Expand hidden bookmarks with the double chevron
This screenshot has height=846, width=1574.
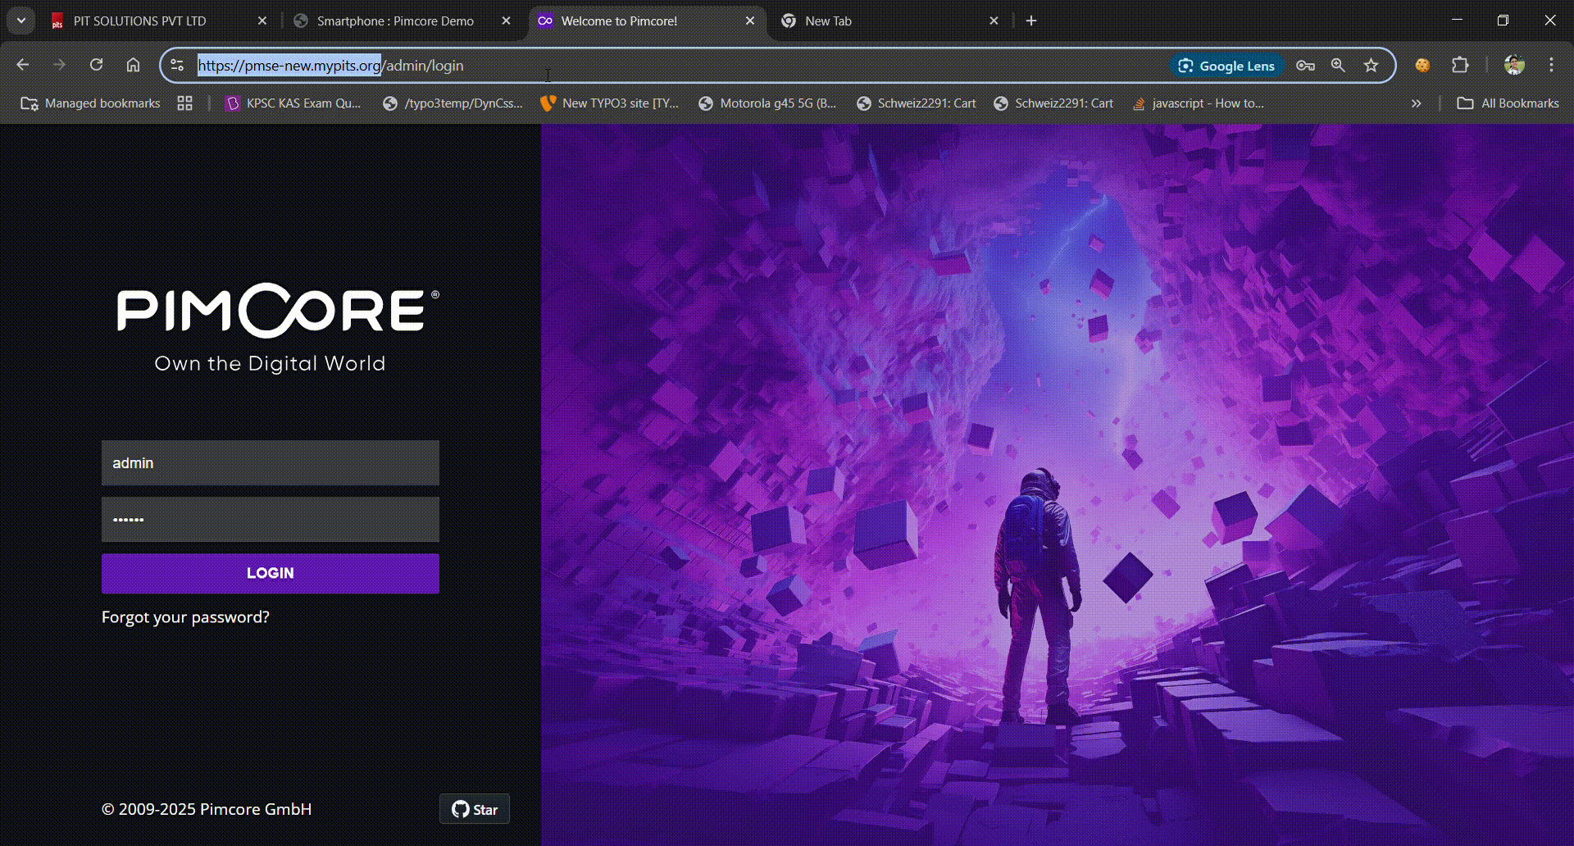pos(1416,103)
